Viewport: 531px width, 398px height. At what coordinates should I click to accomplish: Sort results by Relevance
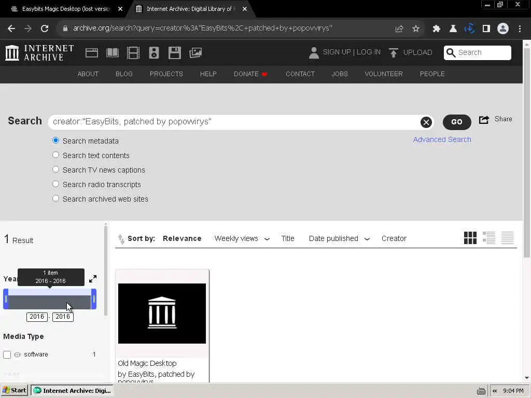click(182, 238)
